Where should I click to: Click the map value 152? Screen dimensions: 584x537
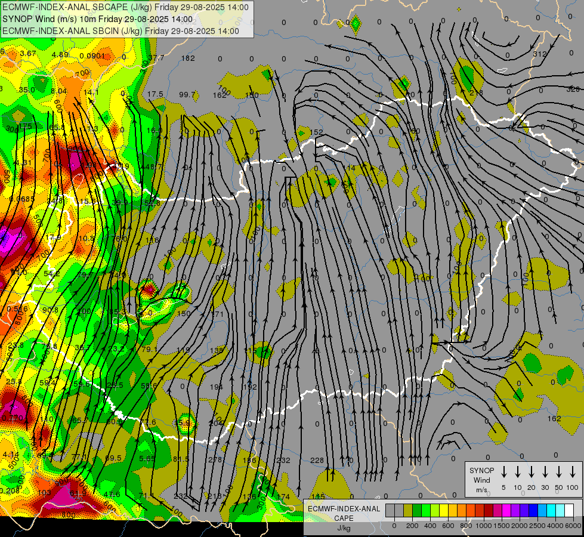point(316,132)
